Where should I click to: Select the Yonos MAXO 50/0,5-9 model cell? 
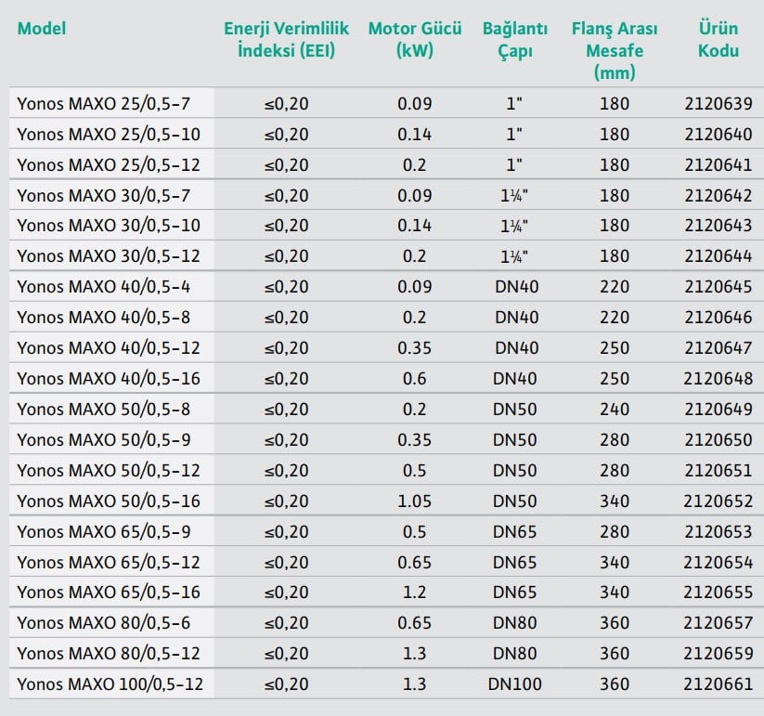click(x=111, y=439)
